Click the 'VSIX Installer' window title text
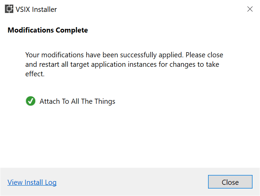260x196 pixels. 36,9
